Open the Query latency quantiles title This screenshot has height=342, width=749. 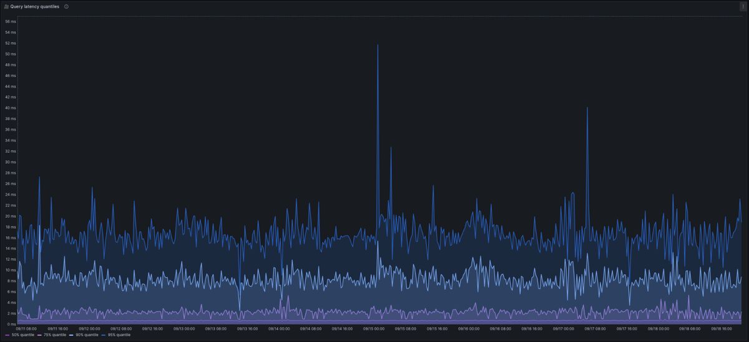pos(35,6)
